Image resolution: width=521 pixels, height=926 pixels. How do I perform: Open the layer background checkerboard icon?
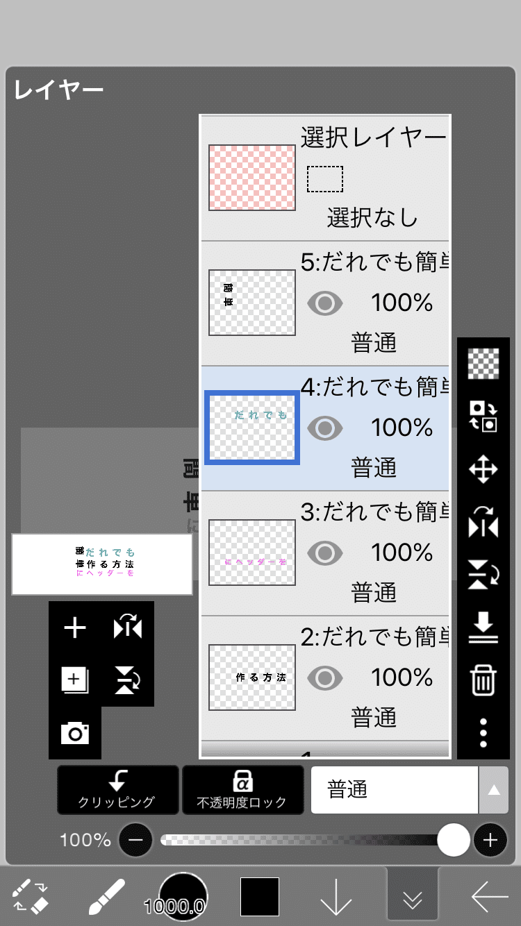click(483, 364)
